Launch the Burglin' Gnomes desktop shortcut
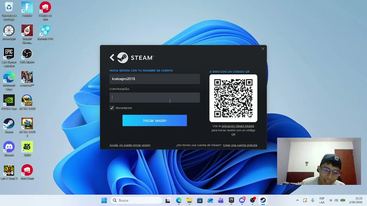 pos(27,35)
